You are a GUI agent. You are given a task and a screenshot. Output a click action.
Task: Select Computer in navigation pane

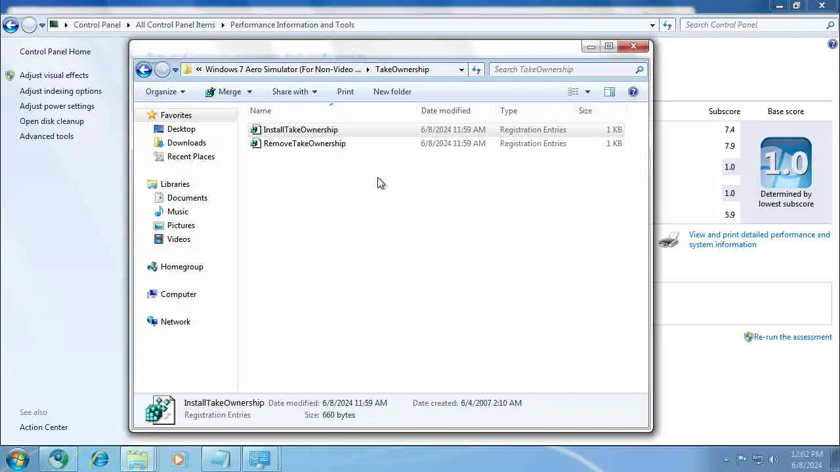coord(178,294)
